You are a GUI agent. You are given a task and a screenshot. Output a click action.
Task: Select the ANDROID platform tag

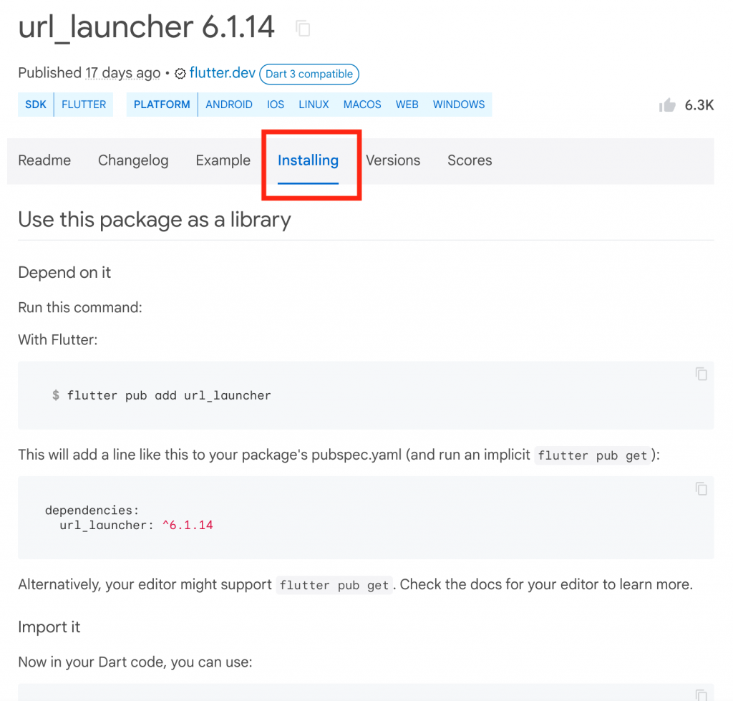coord(229,105)
